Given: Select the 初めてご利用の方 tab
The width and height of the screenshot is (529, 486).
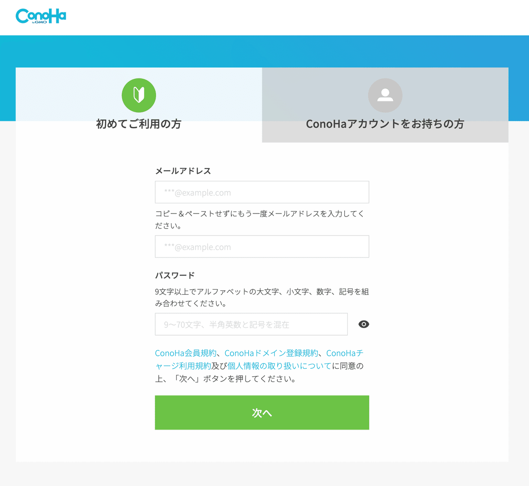Looking at the screenshot, I should coord(139,105).
